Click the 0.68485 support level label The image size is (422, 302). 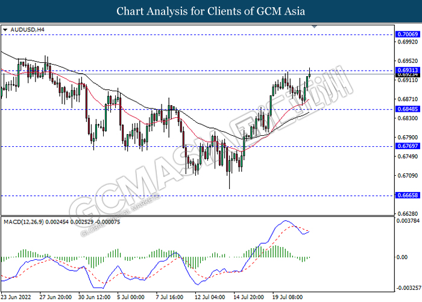[x=408, y=109]
